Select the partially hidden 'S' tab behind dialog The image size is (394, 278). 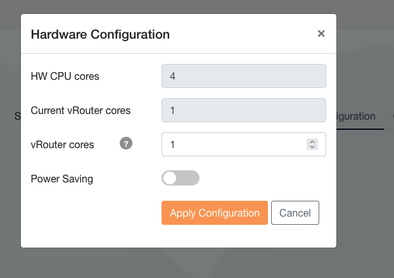[x=17, y=117]
